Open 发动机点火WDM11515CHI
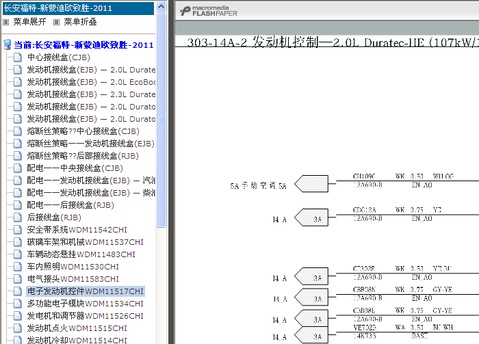 pos(77,328)
